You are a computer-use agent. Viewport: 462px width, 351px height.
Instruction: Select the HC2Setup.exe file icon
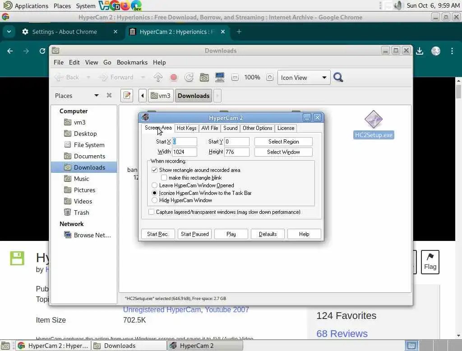tap(373, 120)
